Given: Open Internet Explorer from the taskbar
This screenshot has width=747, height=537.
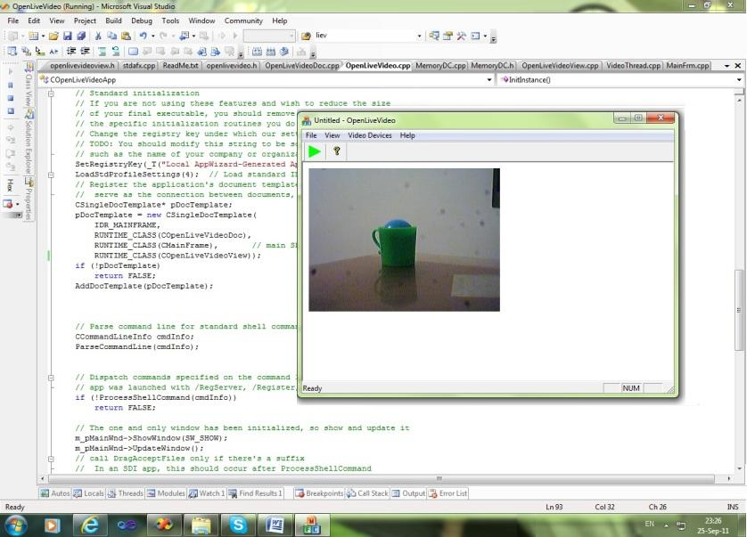Looking at the screenshot, I should pyautogui.click(x=89, y=525).
